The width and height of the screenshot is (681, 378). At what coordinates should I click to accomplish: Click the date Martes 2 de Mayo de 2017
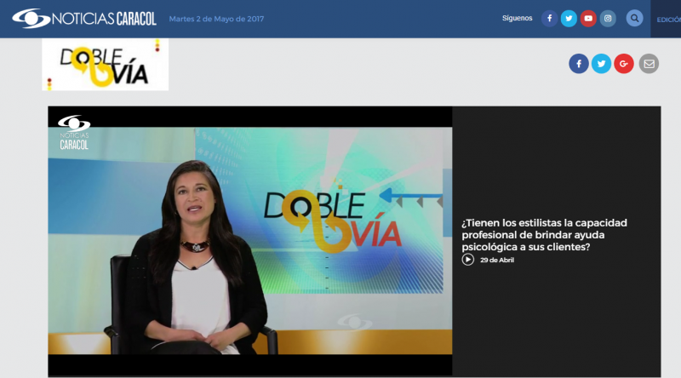coord(216,19)
